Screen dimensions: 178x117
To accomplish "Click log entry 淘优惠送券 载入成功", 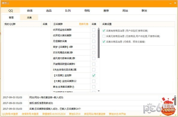I will (x=46, y=97).
